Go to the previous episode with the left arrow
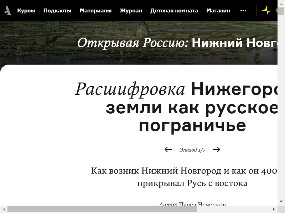 [x=168, y=149]
